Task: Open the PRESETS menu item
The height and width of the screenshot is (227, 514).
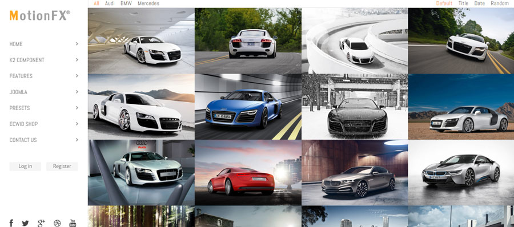Action: (19, 108)
